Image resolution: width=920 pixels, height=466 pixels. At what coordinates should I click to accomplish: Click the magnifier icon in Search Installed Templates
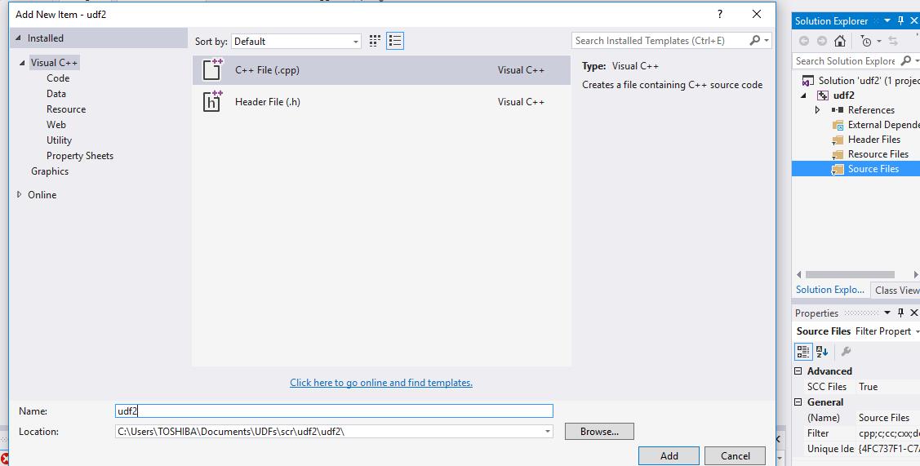pos(754,41)
